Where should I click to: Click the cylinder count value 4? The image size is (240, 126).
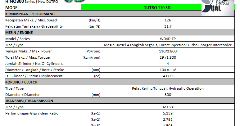coord(168,64)
